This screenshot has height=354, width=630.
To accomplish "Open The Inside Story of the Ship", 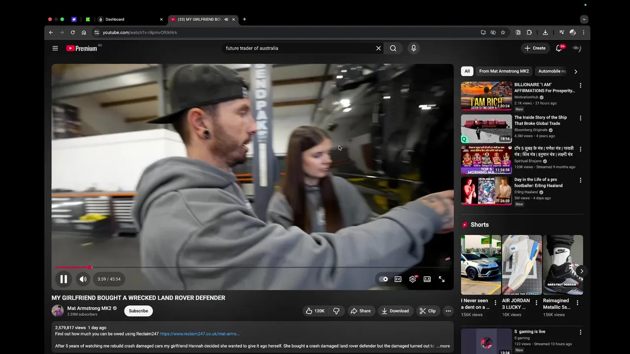I will (540, 120).
